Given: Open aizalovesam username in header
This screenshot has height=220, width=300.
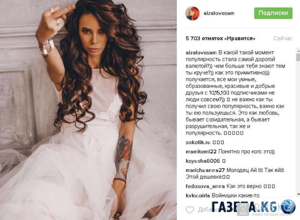Looking at the screenshot, I should coord(219,13).
